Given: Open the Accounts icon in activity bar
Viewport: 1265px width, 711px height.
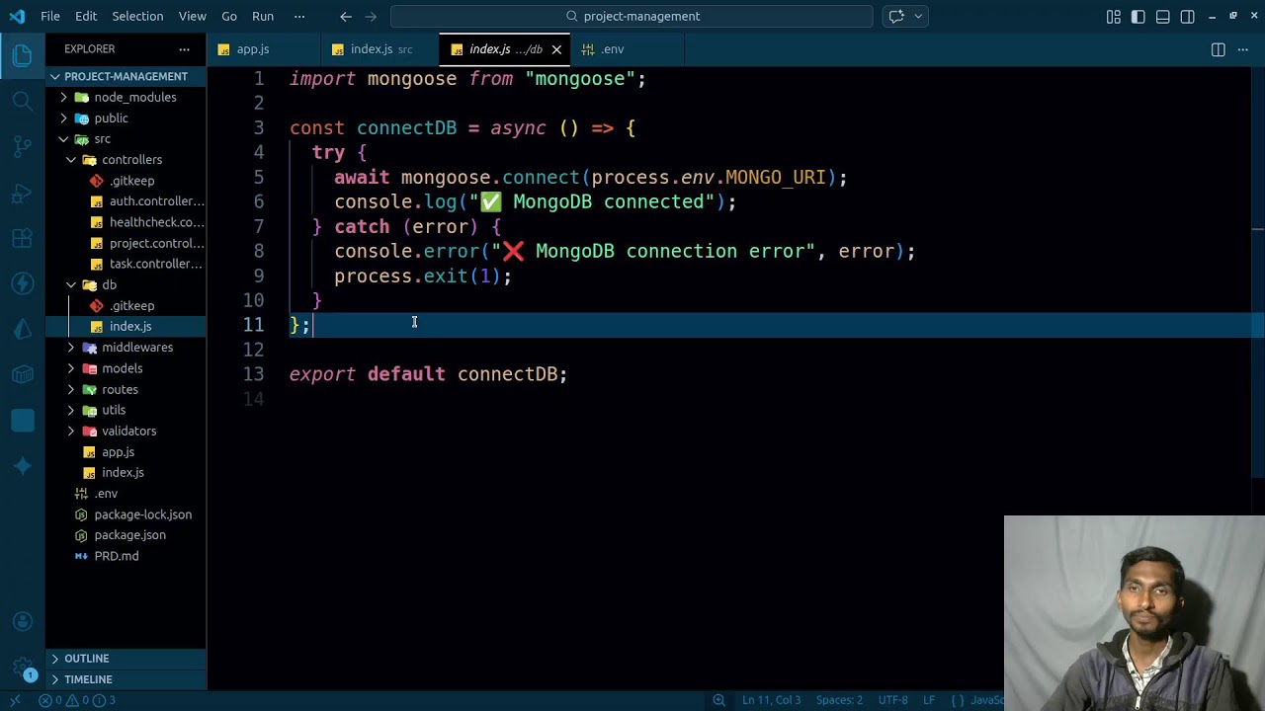Looking at the screenshot, I should click(22, 622).
